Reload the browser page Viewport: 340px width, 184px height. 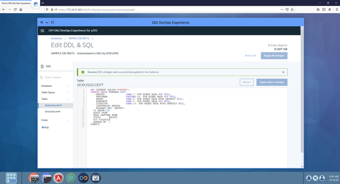click(15, 9)
